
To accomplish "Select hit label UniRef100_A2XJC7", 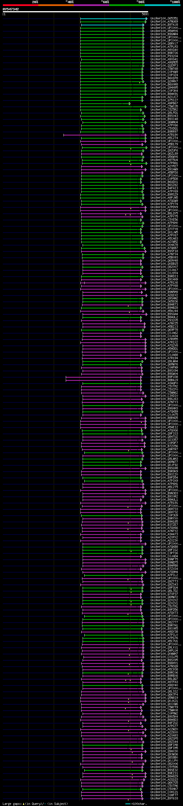I will pyautogui.click(x=164, y=97).
